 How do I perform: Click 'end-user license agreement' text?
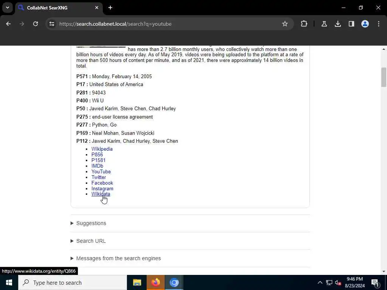click(x=122, y=117)
